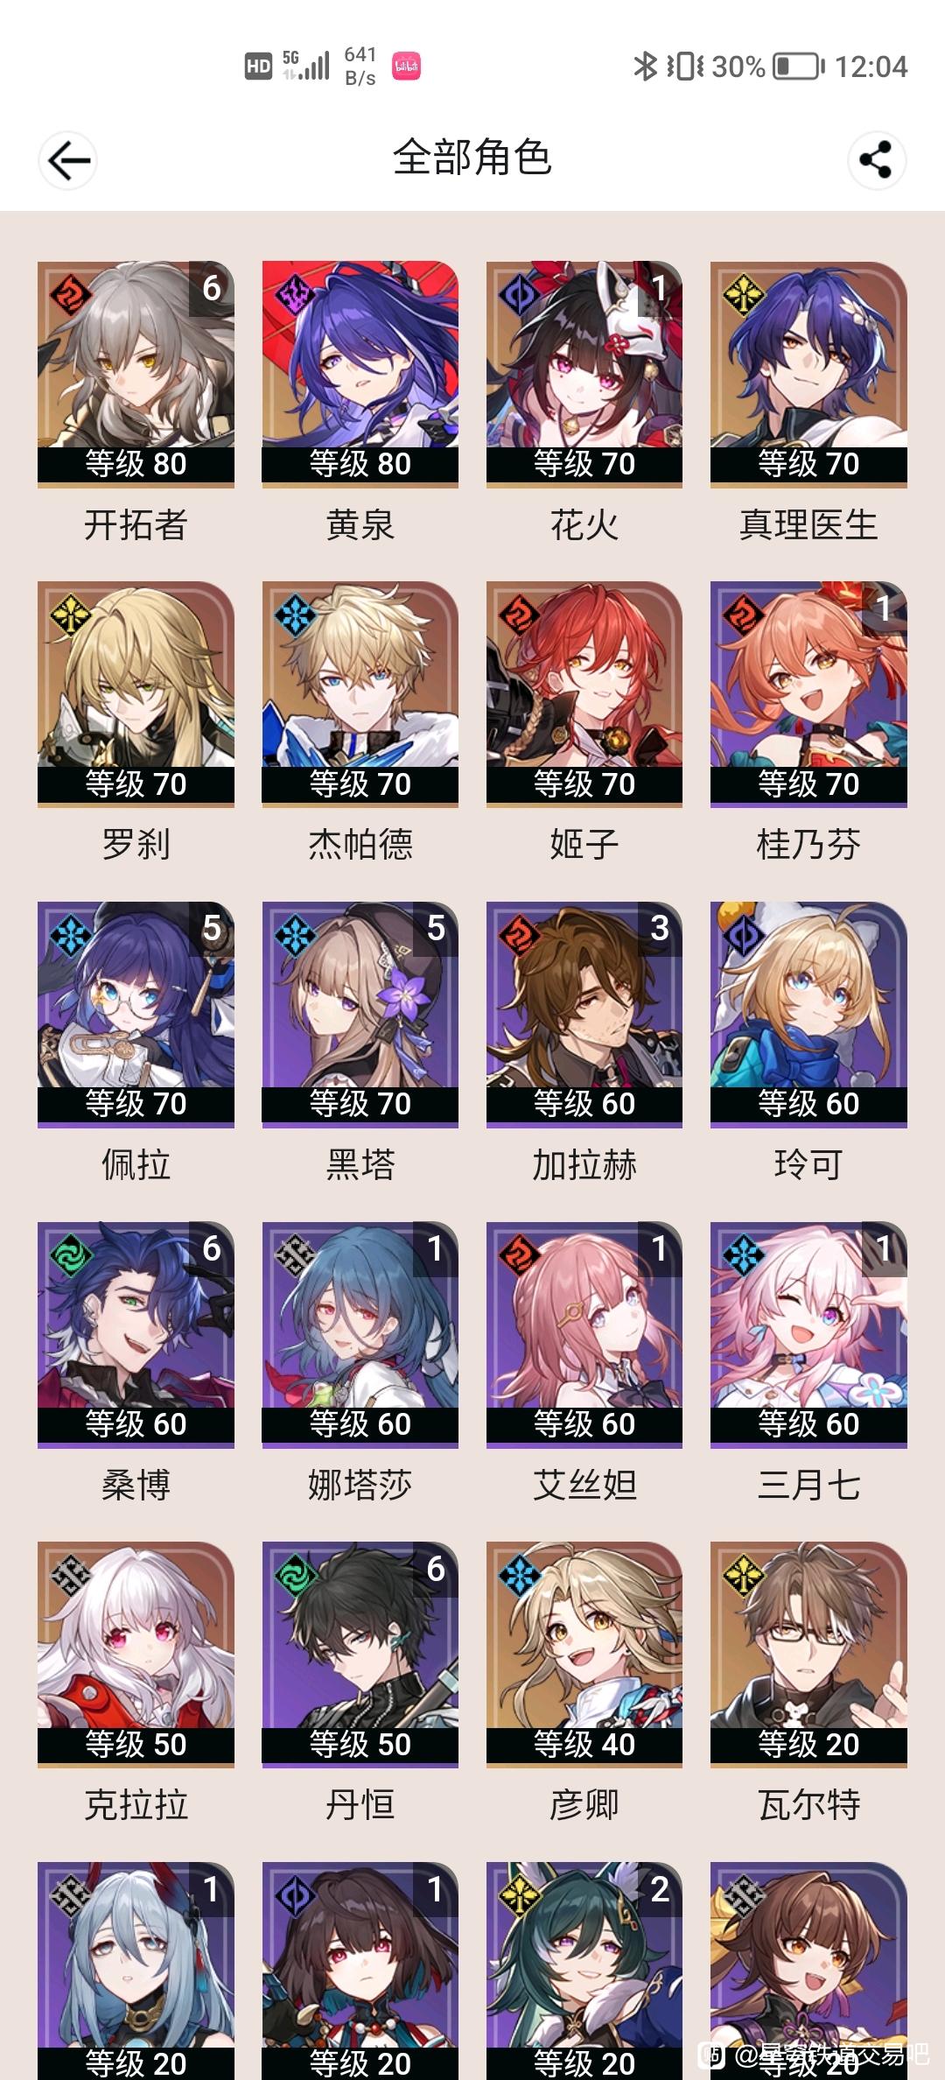Tap the Bluetooth status icon
This screenshot has height=2080, width=945.
(x=645, y=67)
